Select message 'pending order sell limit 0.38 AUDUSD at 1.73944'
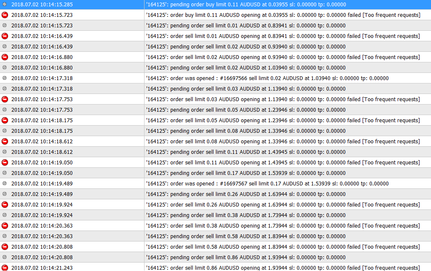This screenshot has width=431, height=271. tap(246, 215)
